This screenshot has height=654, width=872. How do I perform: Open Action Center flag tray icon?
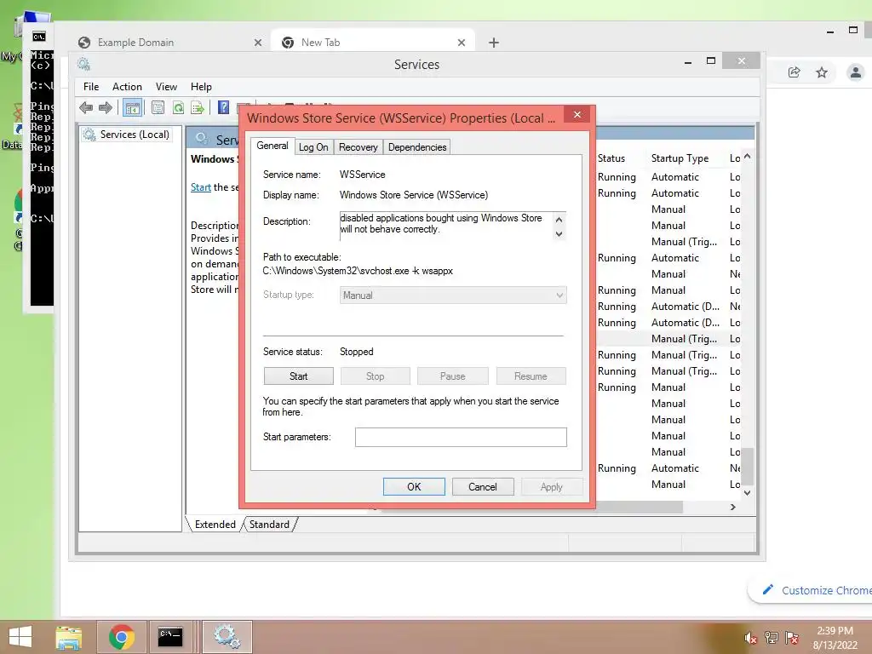click(792, 638)
